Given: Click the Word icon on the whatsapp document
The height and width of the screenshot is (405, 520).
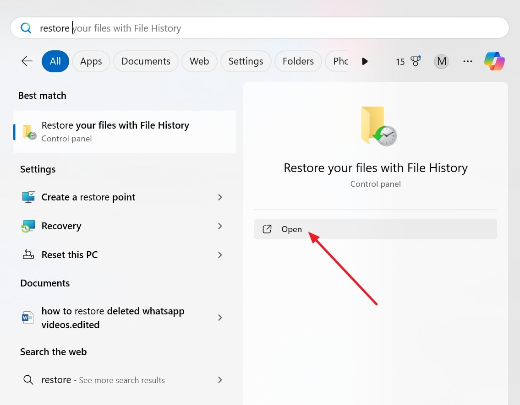Looking at the screenshot, I should pyautogui.click(x=27, y=317).
